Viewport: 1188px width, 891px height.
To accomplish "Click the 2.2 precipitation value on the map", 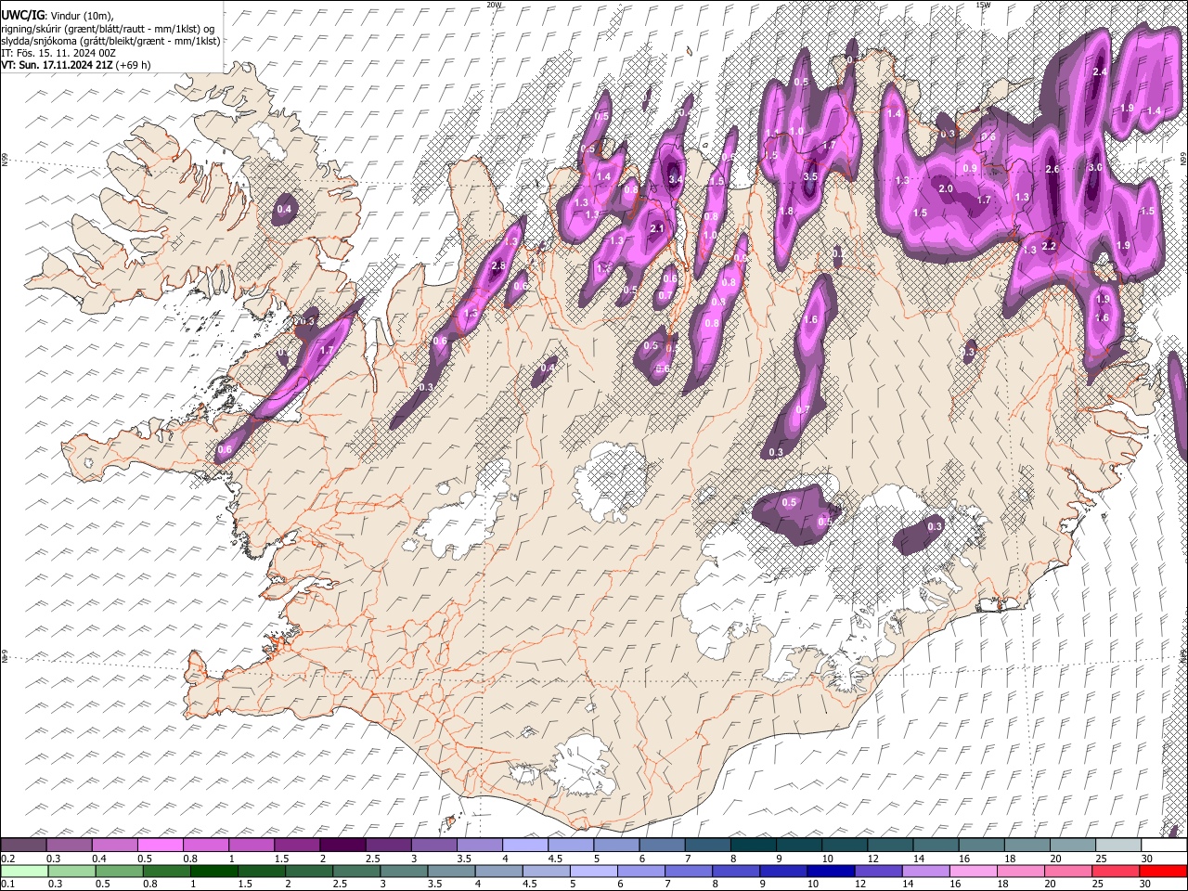I will tap(1050, 247).
